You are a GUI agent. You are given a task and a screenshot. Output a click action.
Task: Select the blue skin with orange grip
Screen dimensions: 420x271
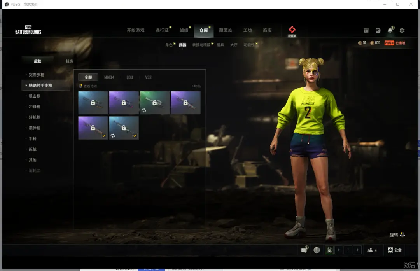[x=93, y=103]
